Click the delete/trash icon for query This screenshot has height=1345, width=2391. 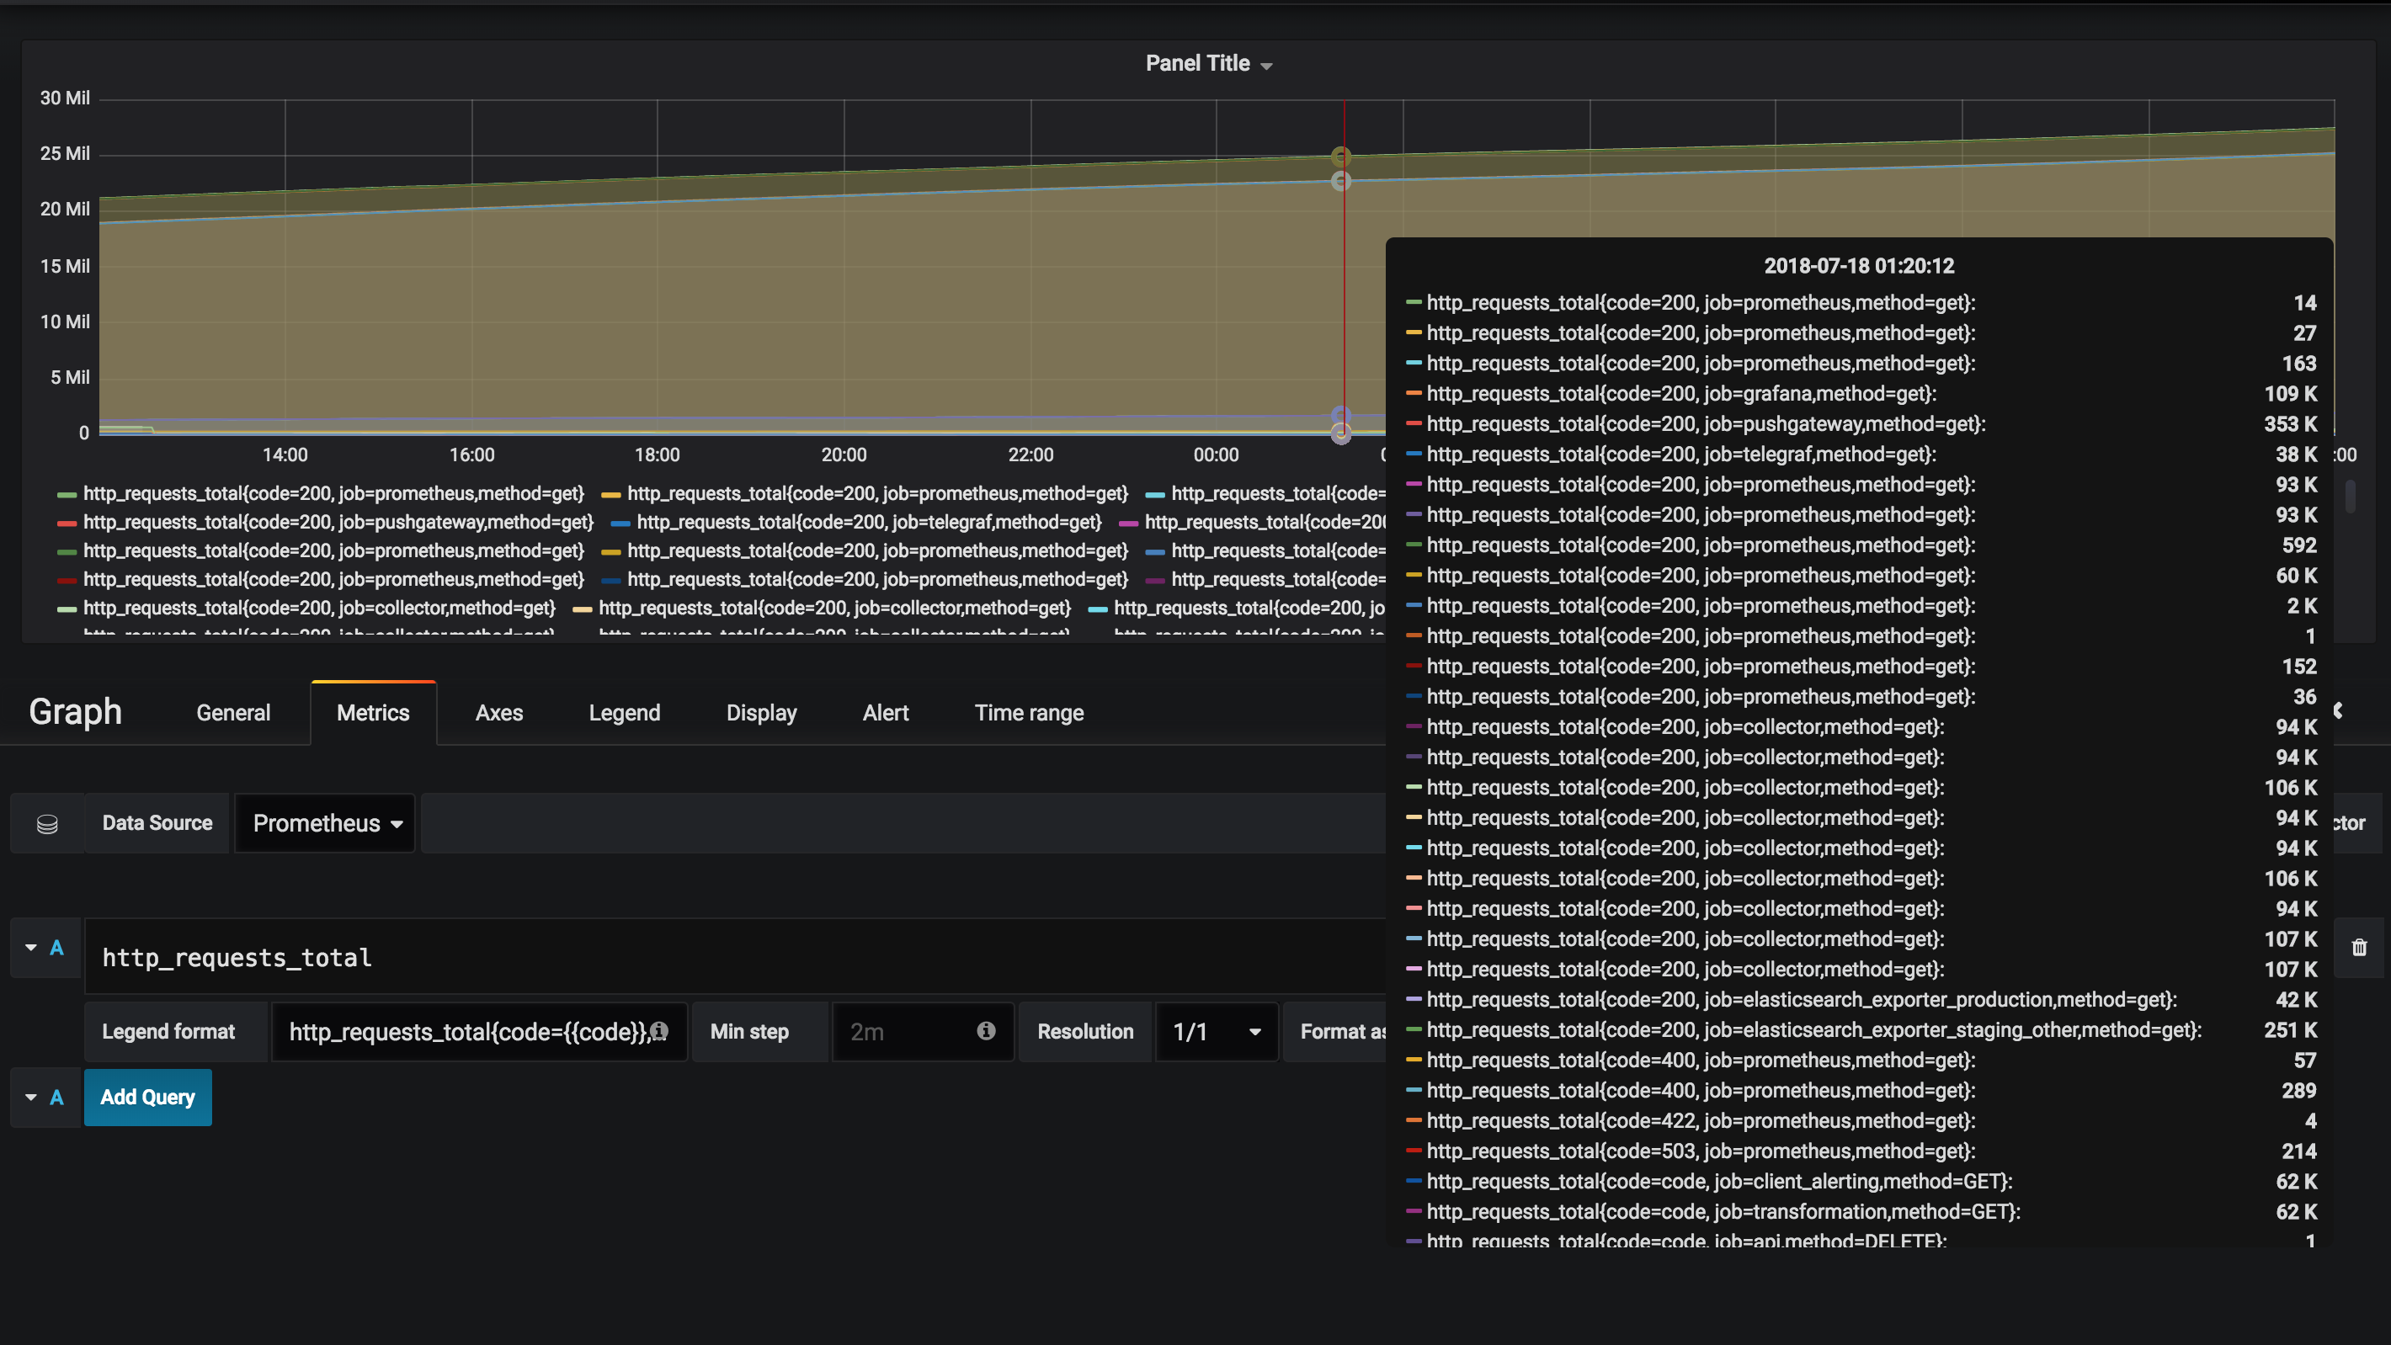click(2360, 948)
